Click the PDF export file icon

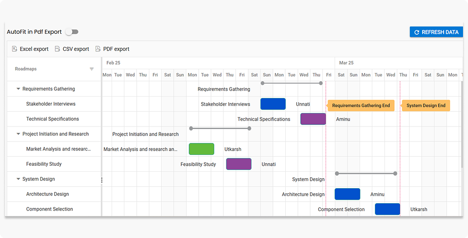pos(98,49)
